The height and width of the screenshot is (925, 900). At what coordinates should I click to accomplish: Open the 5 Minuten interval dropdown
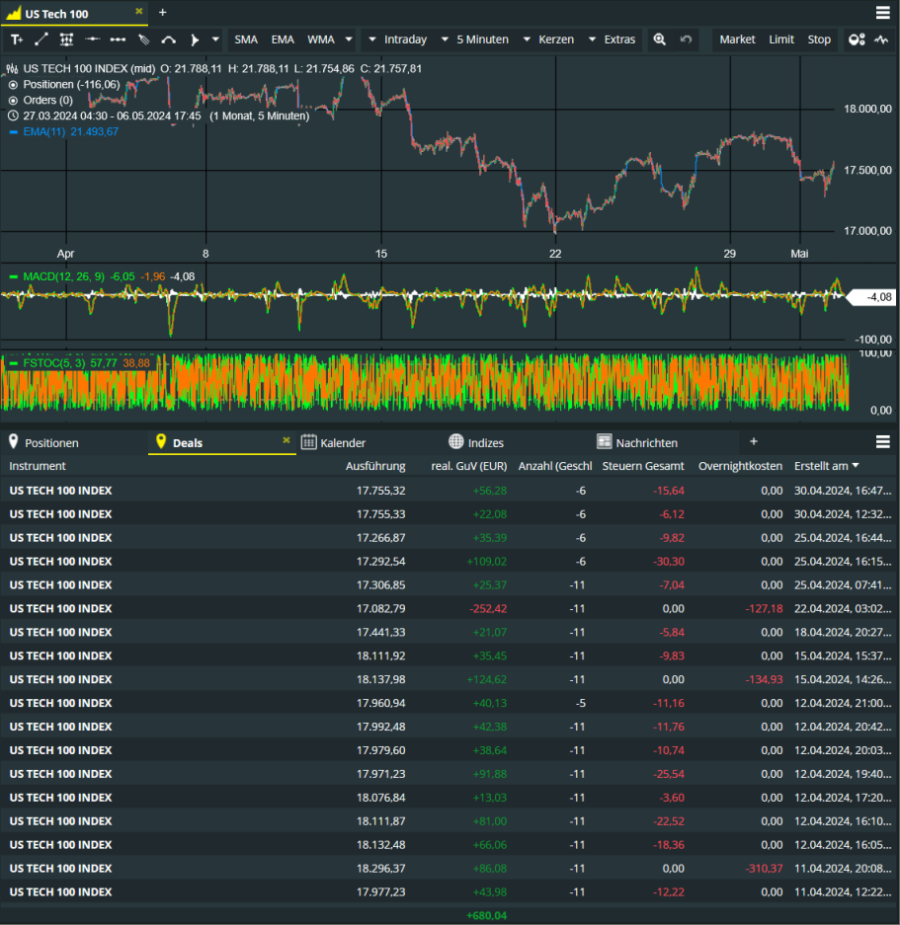[x=475, y=39]
